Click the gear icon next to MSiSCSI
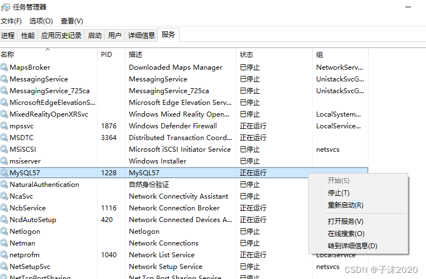This screenshot has width=426, height=279. pyautogui.click(x=4, y=149)
